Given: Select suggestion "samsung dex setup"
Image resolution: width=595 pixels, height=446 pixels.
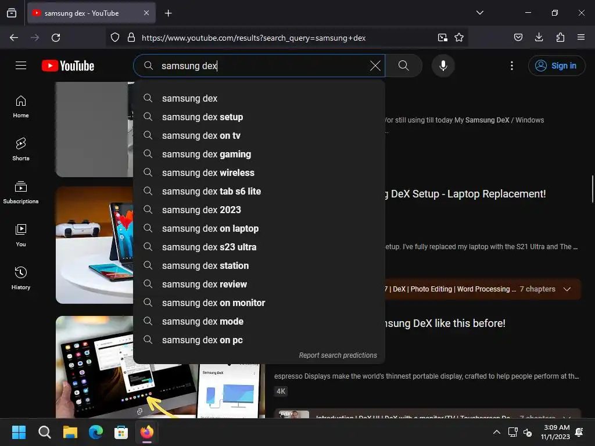Looking at the screenshot, I should (259, 117).
